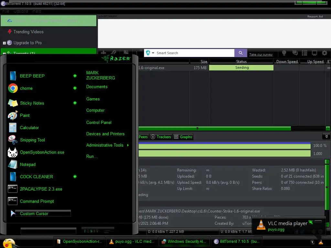This screenshot has width=331, height=248.
Task: Open search provider dropdown arrow
Action: (x=153, y=53)
